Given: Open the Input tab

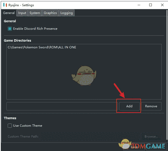Looking at the screenshot, I should (22, 13).
